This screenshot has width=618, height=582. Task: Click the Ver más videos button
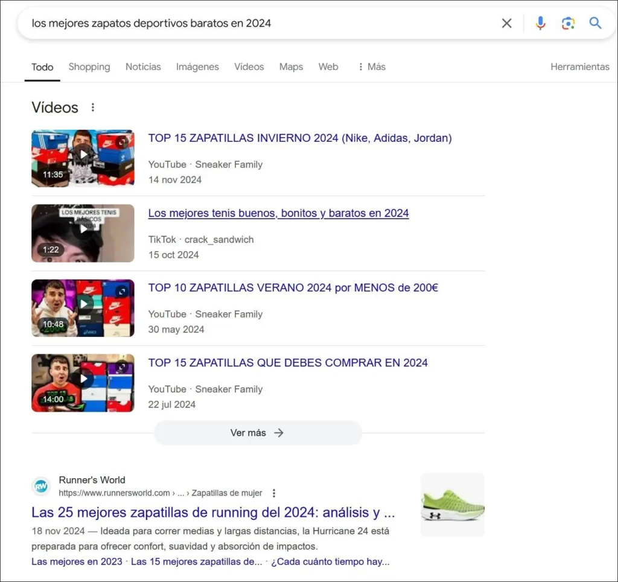(x=258, y=433)
